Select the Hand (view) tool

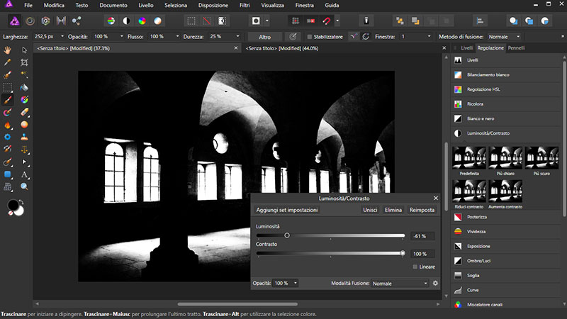[8, 50]
